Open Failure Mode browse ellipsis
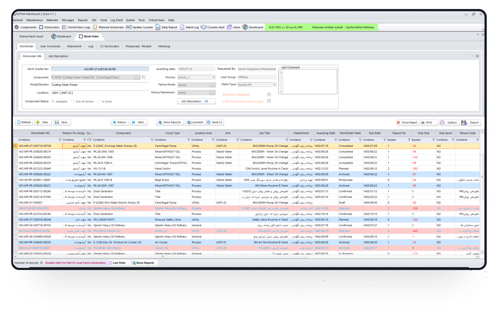498x315 pixels. 212,85
